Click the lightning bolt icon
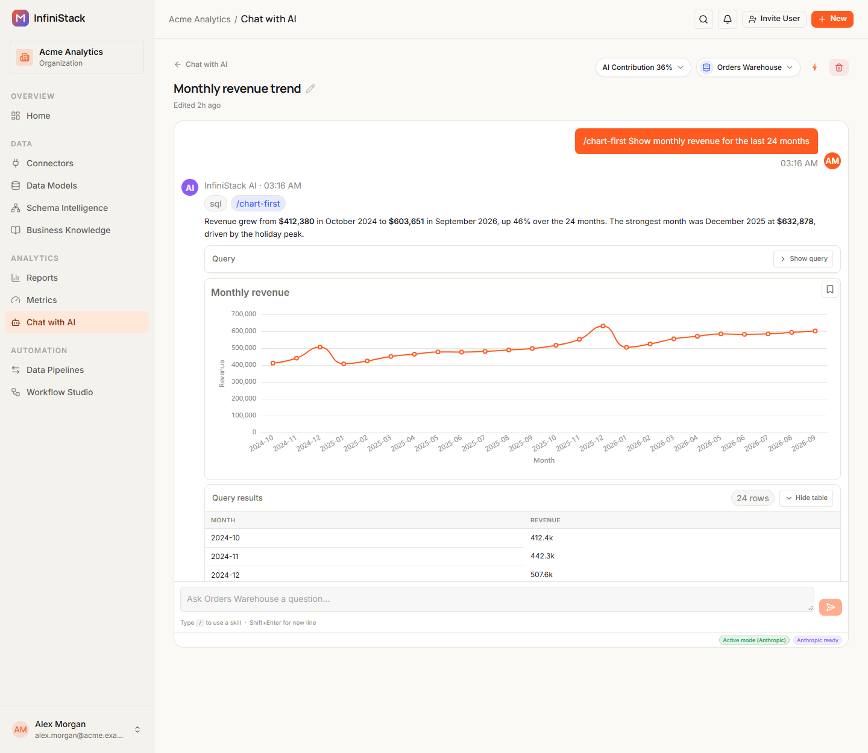 pos(814,67)
